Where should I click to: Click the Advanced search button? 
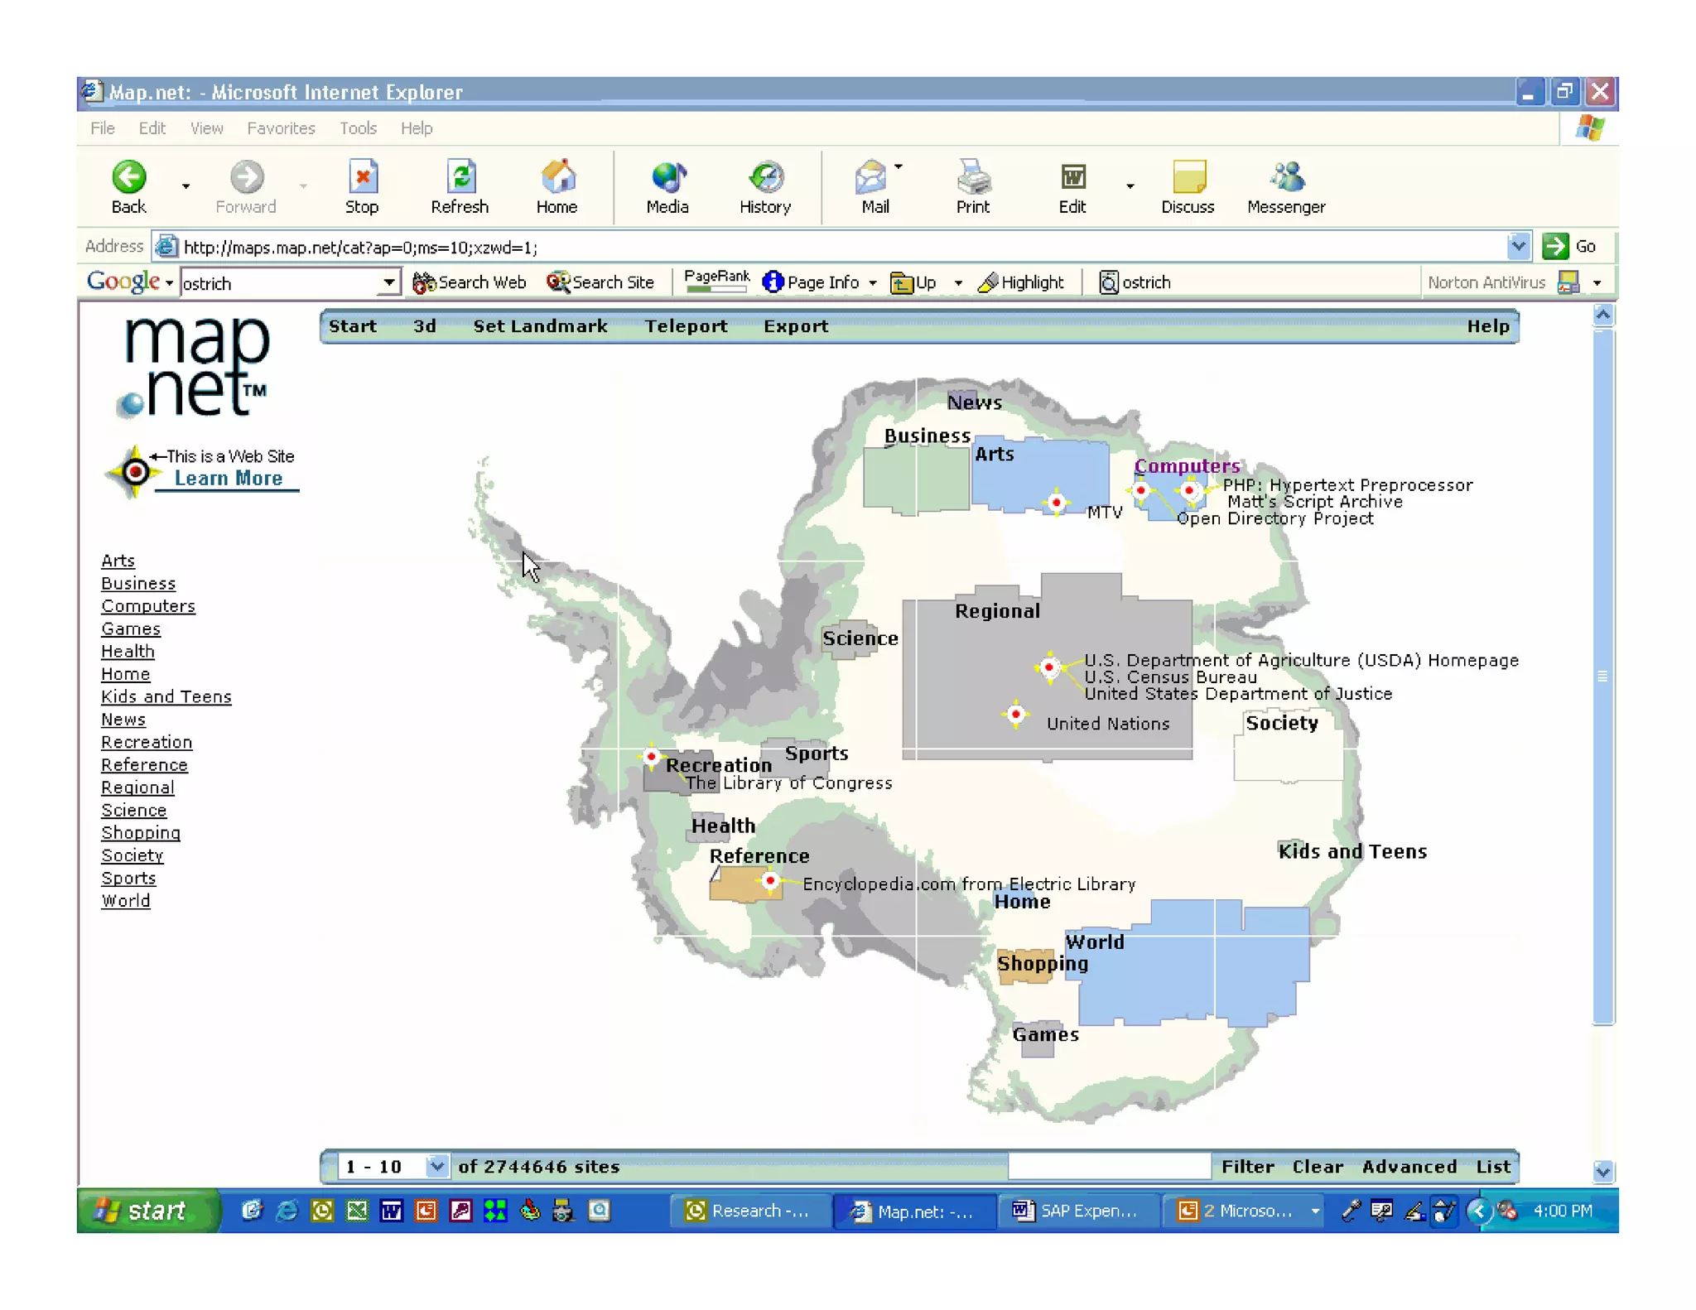tap(1409, 1166)
